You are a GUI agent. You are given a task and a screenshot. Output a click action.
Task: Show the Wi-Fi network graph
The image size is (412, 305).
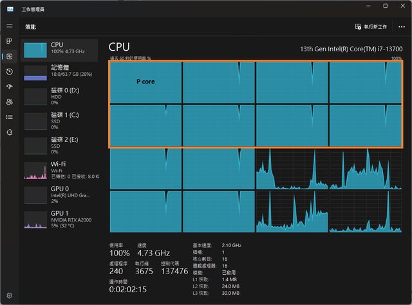click(61, 170)
